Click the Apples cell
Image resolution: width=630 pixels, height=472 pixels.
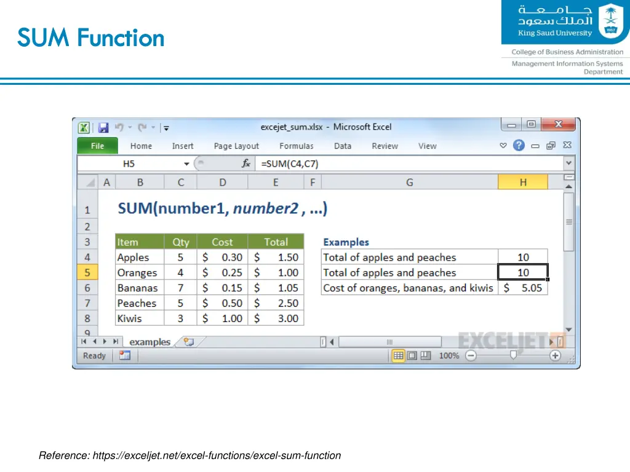(140, 258)
